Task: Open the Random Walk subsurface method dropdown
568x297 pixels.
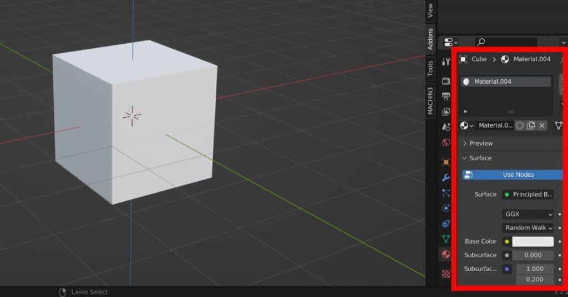Action: (x=528, y=228)
